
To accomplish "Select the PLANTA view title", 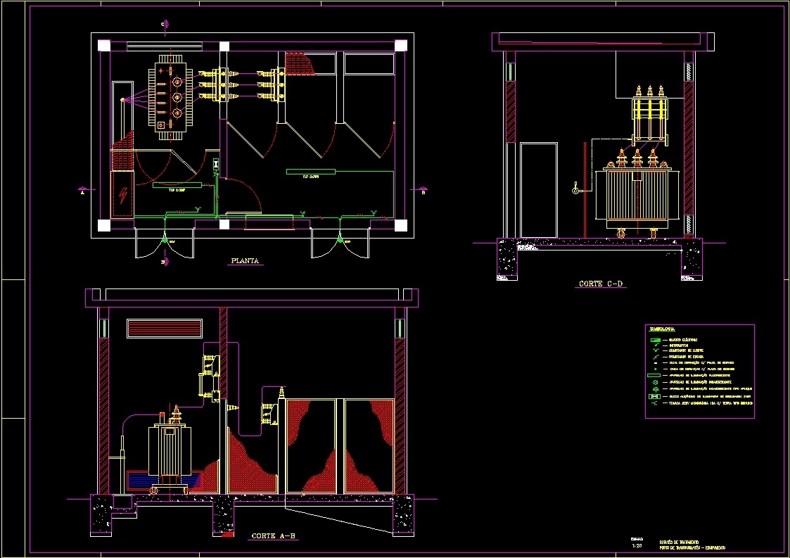I will tap(245, 261).
